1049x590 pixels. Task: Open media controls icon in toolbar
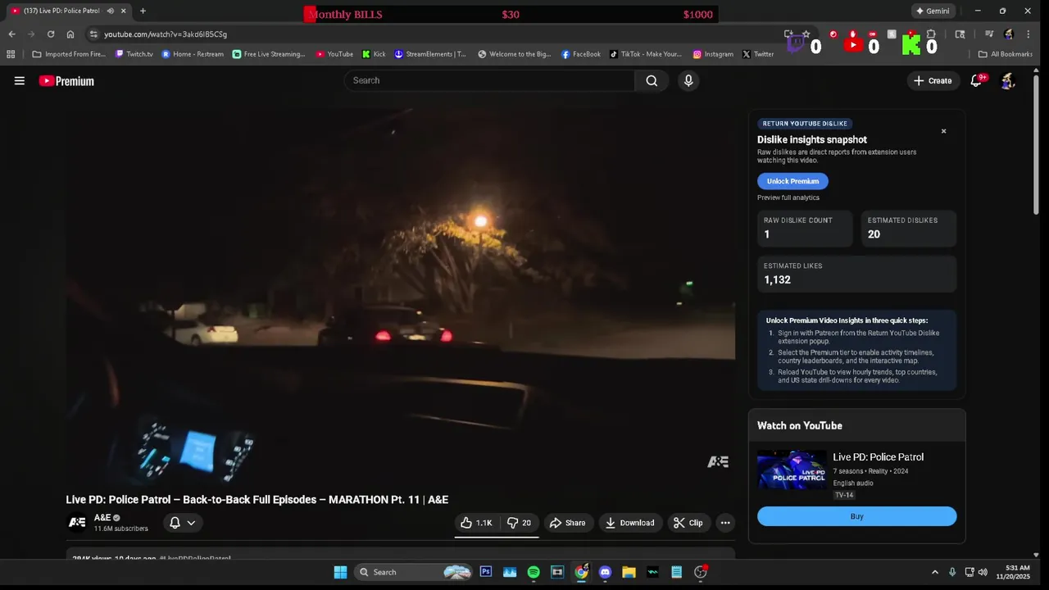(989, 34)
